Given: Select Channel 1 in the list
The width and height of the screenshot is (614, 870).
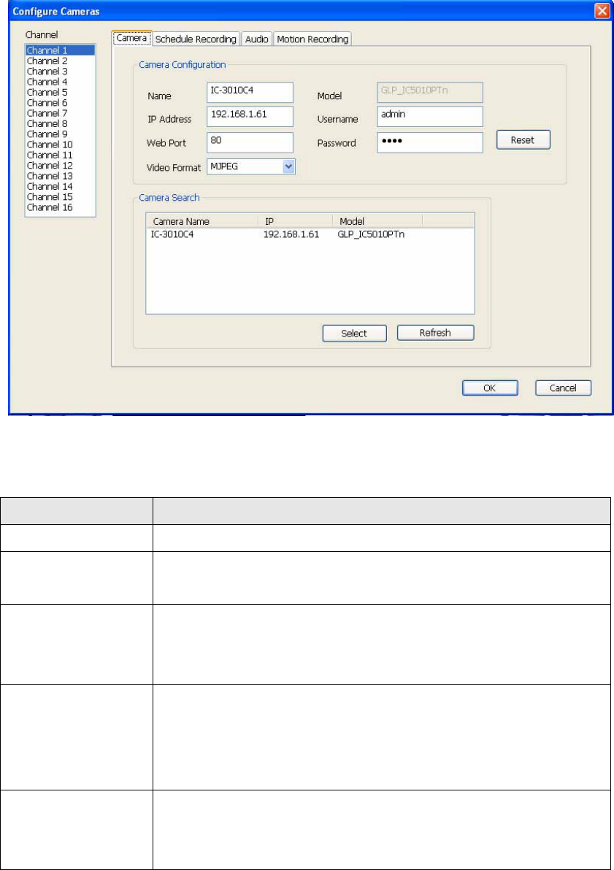Looking at the screenshot, I should (x=60, y=50).
